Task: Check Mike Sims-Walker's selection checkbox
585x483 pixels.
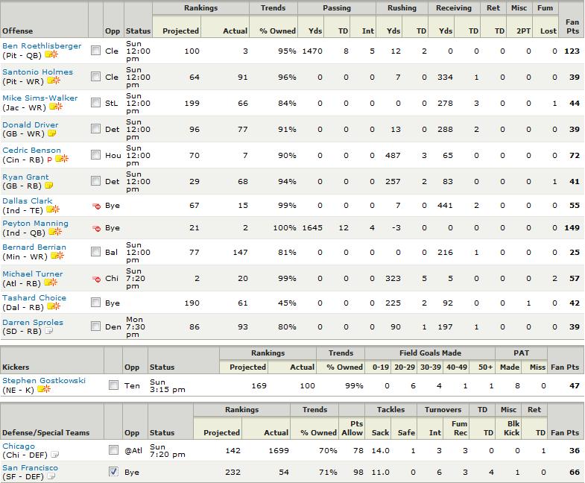Action: [x=96, y=103]
